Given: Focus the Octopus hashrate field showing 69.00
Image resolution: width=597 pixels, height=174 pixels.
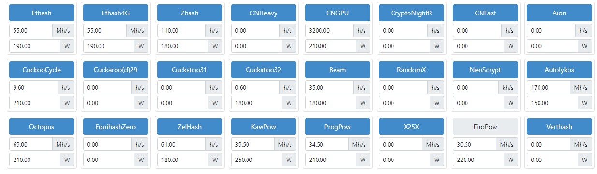Looking at the screenshot, I should (31, 144).
